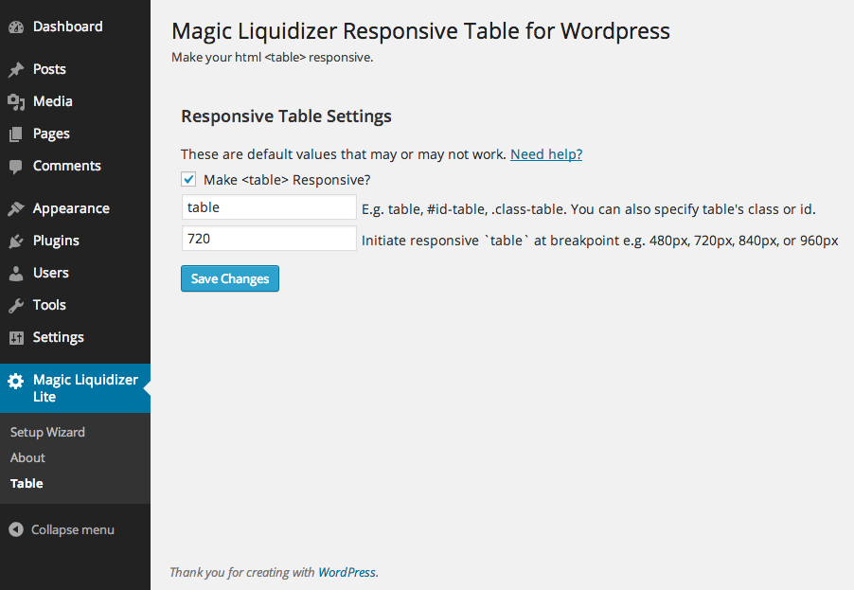The image size is (854, 590).
Task: Click the Plugins plug icon
Action: click(16, 241)
